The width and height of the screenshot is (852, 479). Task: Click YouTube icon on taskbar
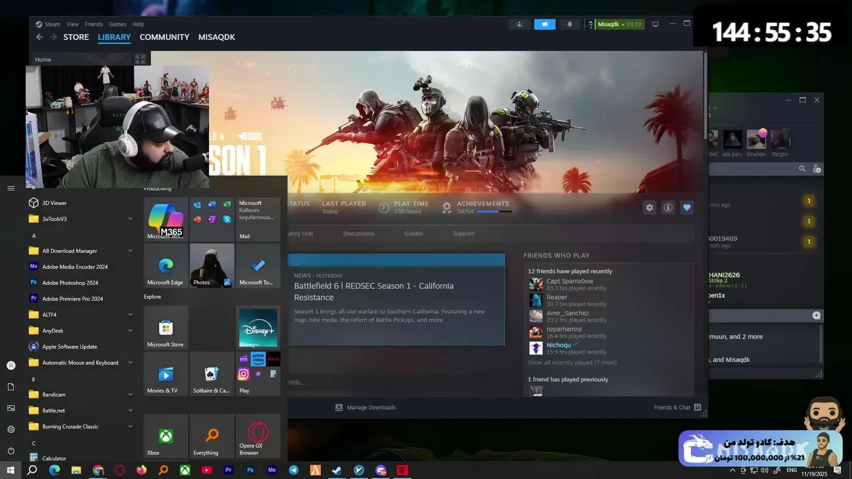(206, 470)
